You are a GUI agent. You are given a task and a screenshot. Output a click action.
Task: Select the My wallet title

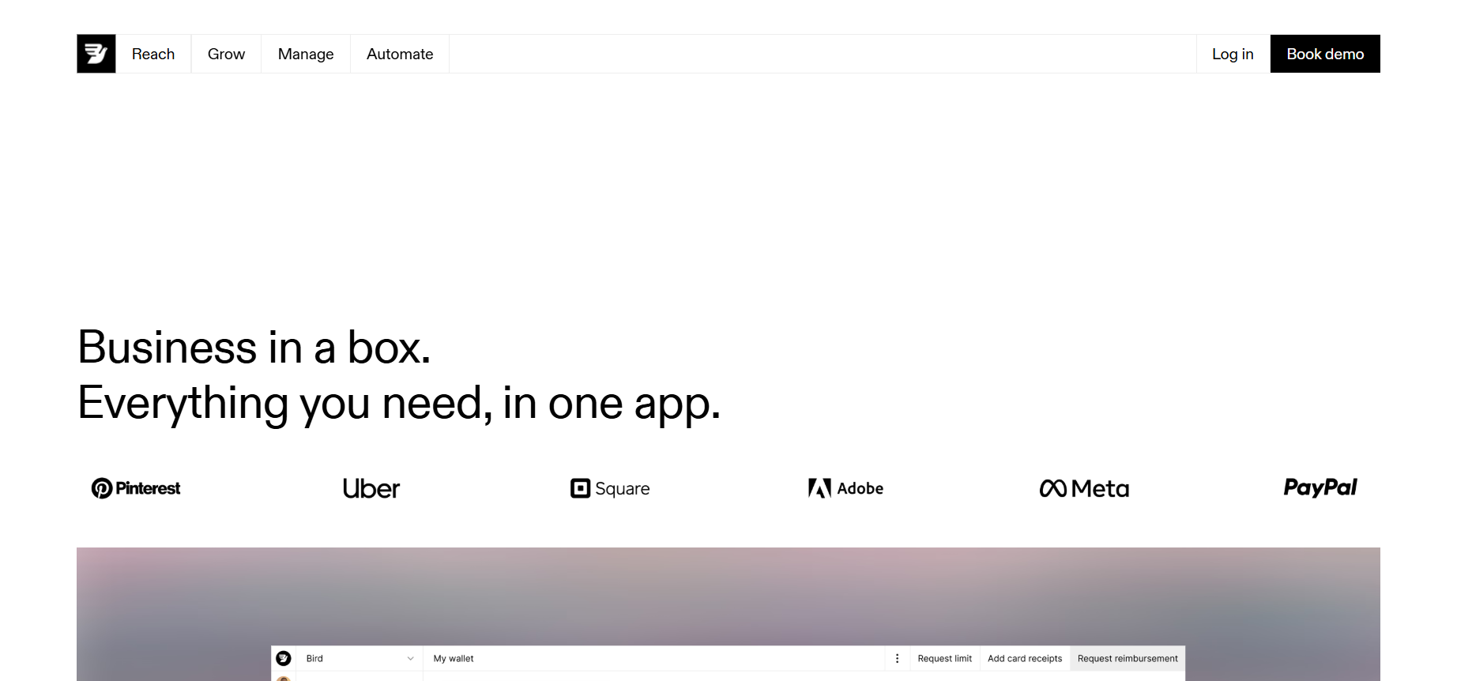(x=454, y=658)
